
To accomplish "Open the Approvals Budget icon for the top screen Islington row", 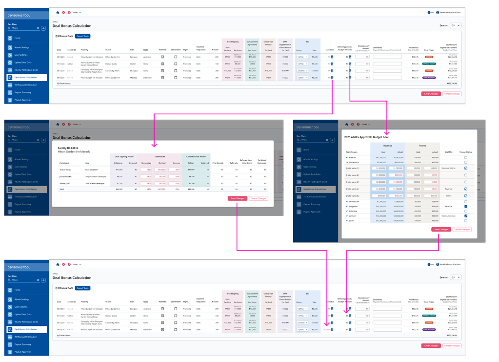I will coord(350,57).
